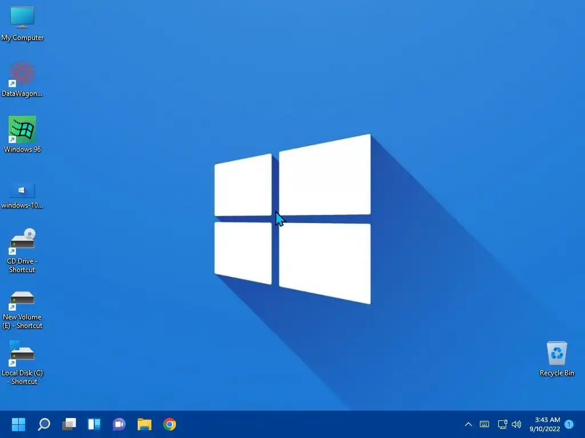Select the Local Disk (C) shortcut icon

[x=22, y=353]
